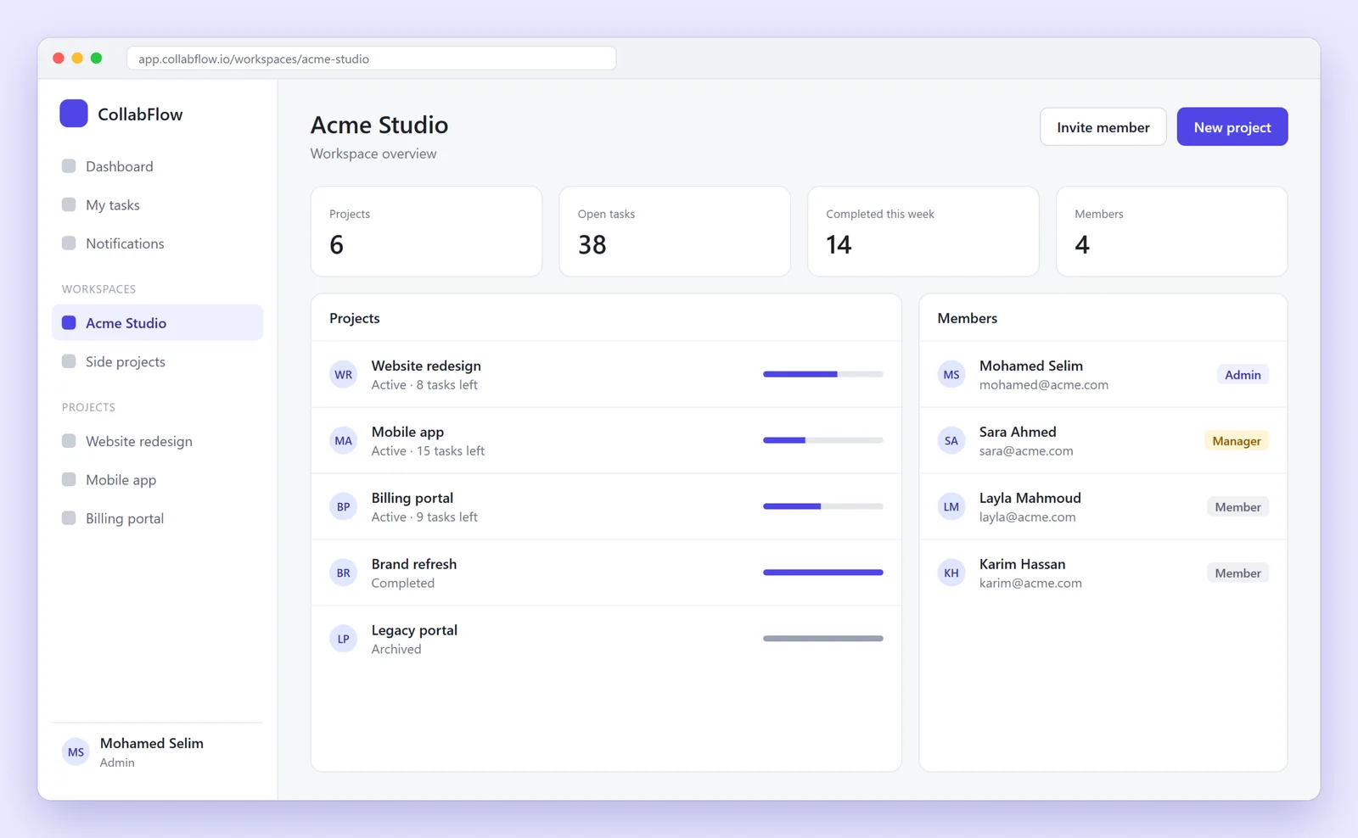The width and height of the screenshot is (1358, 838).
Task: Click the Admin role badge
Action: (1243, 374)
